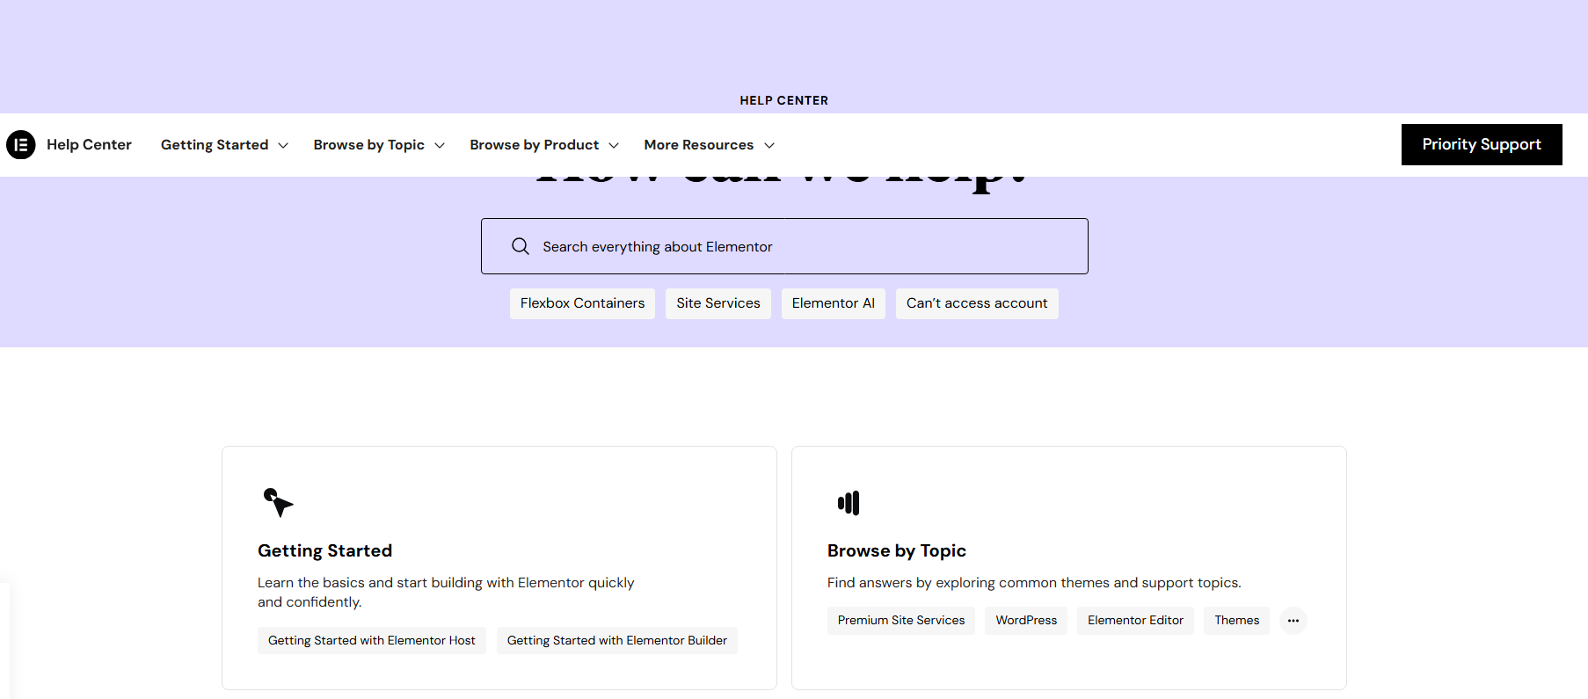Open the Elementor Editor topic tag
This screenshot has width=1588, height=699.
pos(1135,621)
